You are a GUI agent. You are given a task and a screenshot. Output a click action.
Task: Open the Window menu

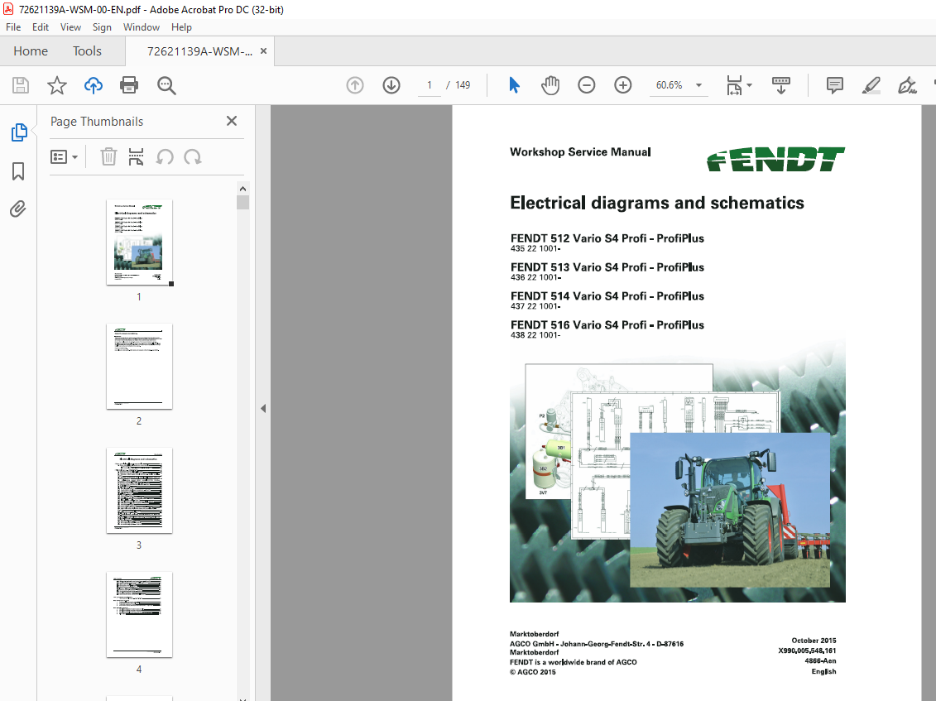coord(142,27)
